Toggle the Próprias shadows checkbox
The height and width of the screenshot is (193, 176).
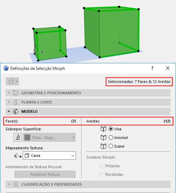pyautogui.click(x=102, y=166)
